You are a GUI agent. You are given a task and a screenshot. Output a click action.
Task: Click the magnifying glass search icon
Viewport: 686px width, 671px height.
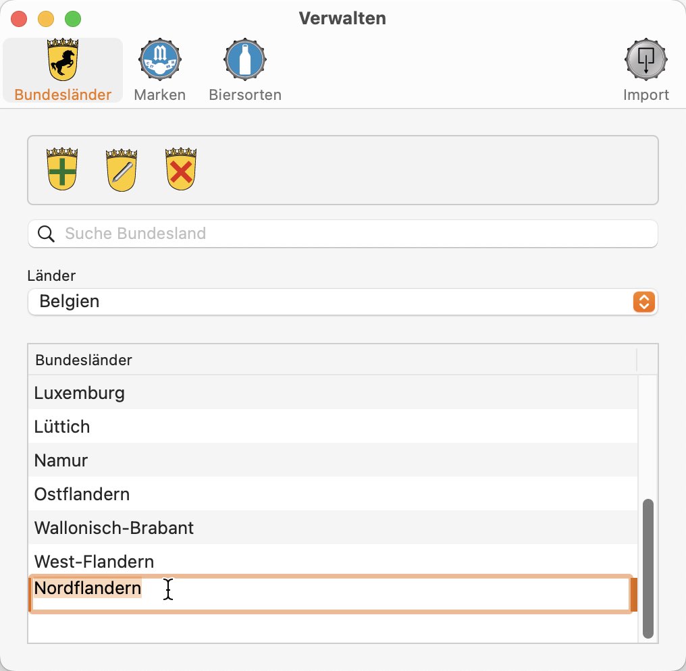pos(46,234)
